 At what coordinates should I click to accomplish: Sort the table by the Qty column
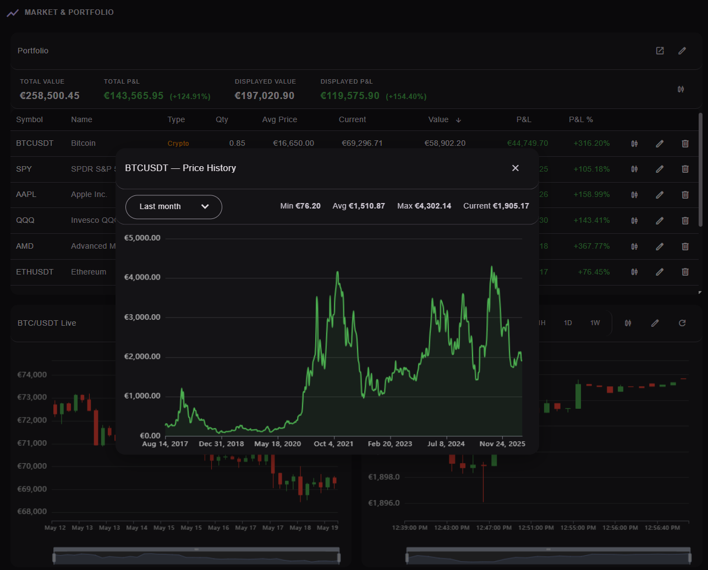pyautogui.click(x=222, y=119)
